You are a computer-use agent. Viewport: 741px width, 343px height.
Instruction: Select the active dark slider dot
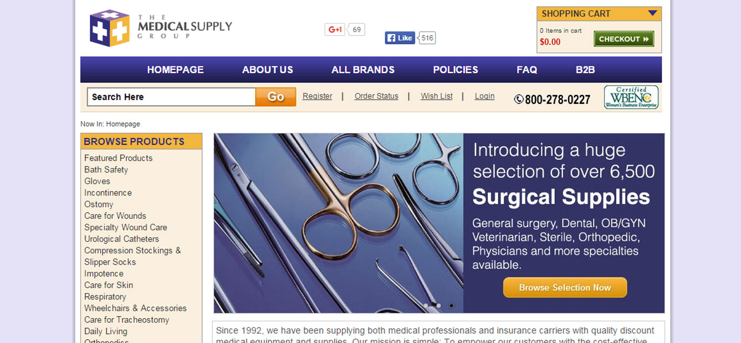tap(452, 305)
